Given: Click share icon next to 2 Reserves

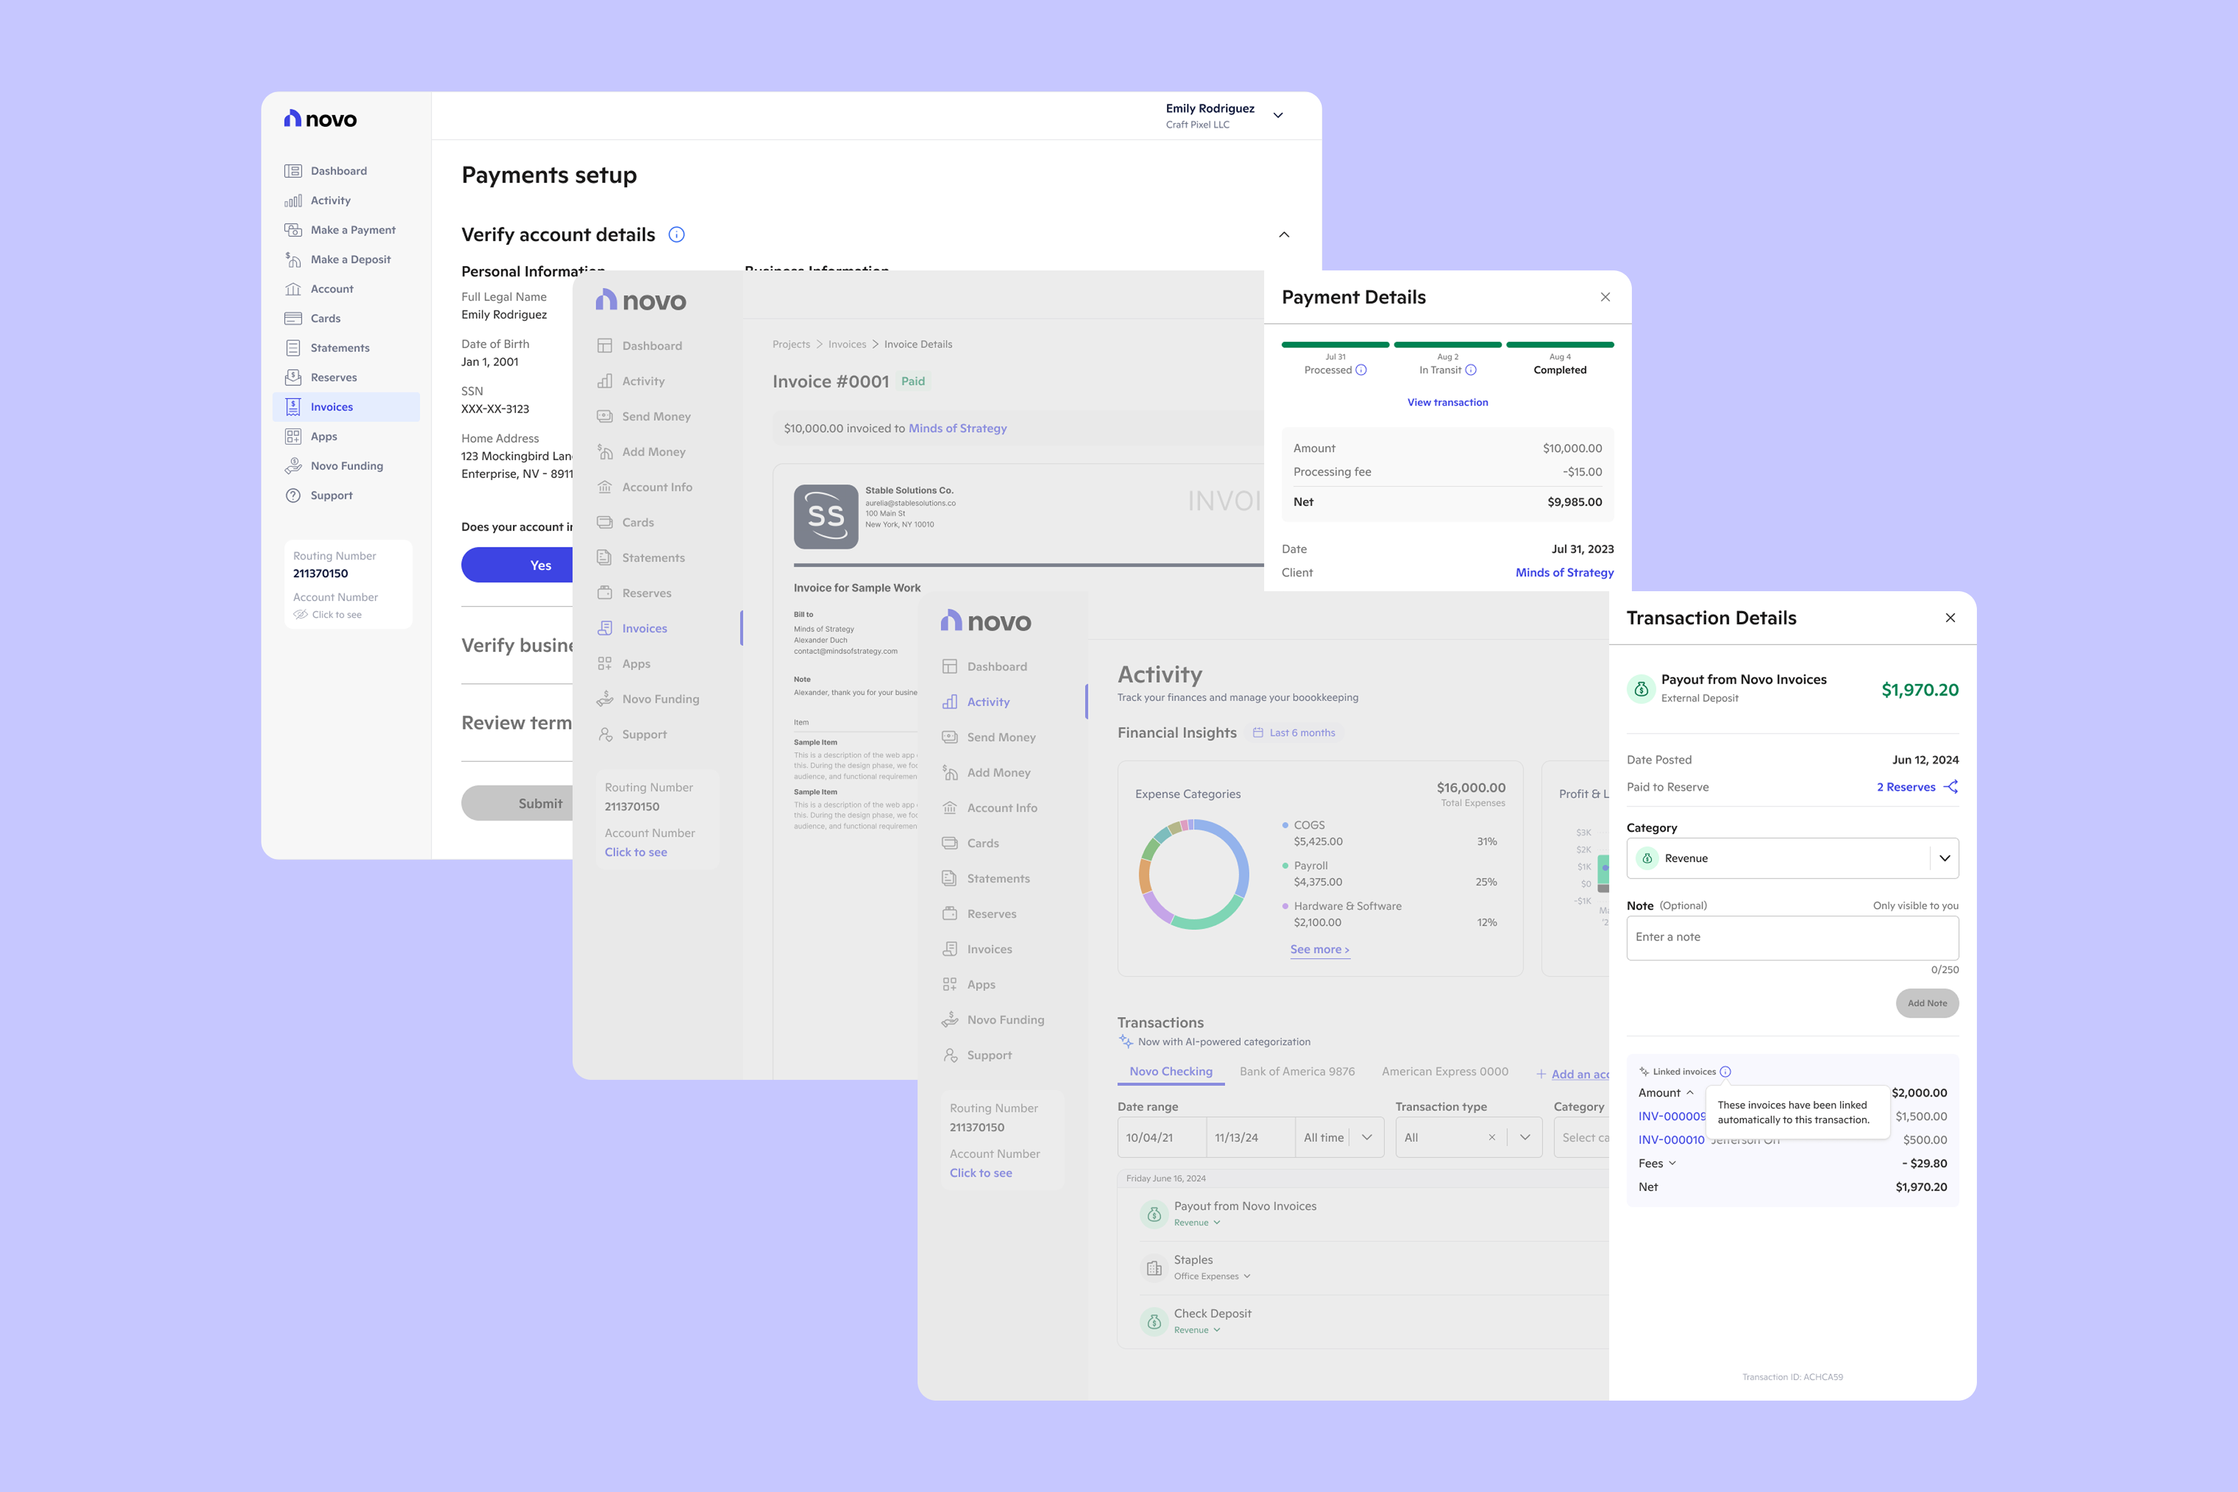Looking at the screenshot, I should coord(1951,787).
